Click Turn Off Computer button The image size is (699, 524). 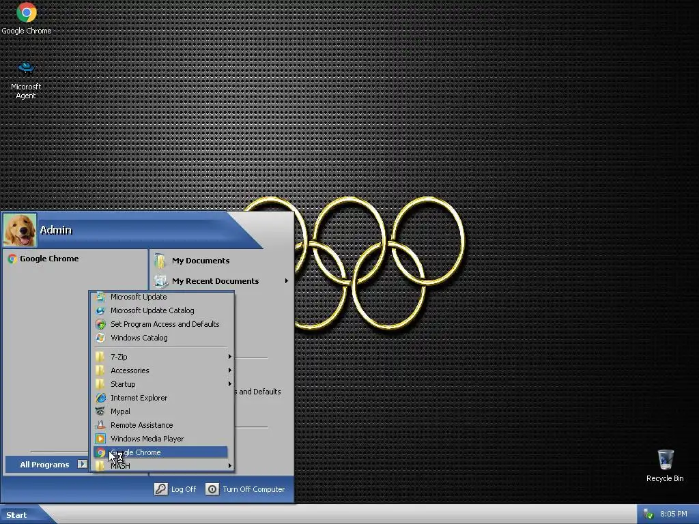(245, 489)
